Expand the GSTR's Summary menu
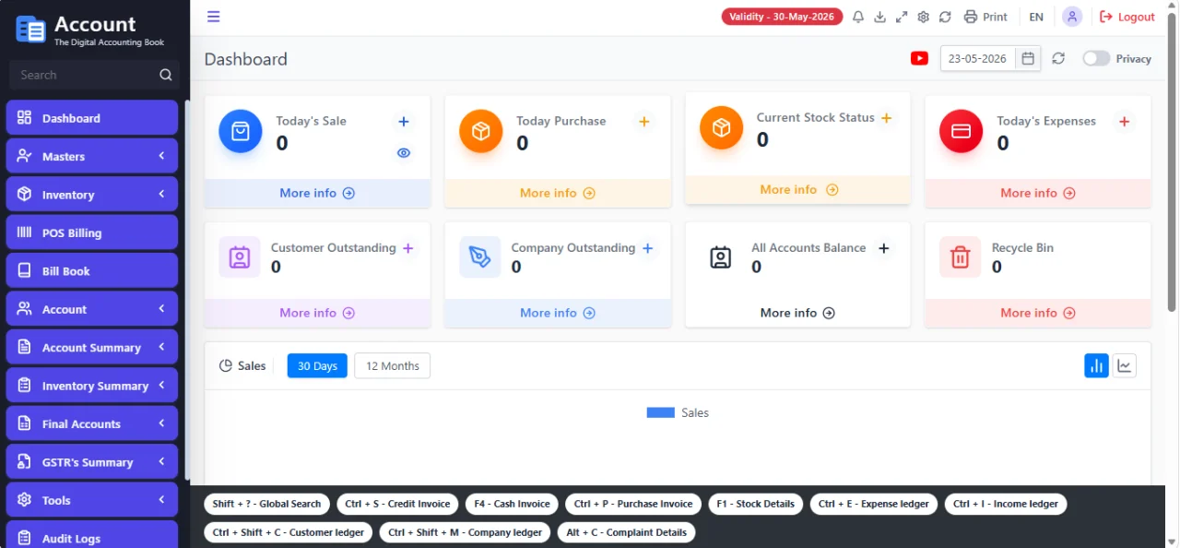Viewport: 1180px width, 548px height. pyautogui.click(x=92, y=462)
